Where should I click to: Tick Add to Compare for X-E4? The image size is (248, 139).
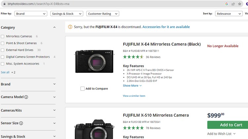82,89
